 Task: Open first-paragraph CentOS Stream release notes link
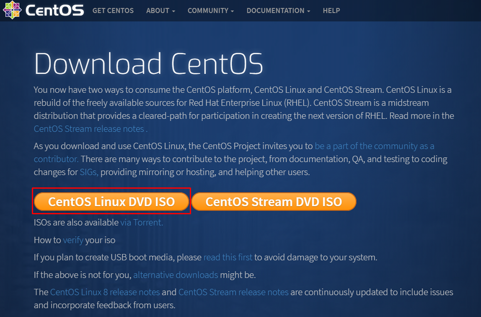(91, 129)
